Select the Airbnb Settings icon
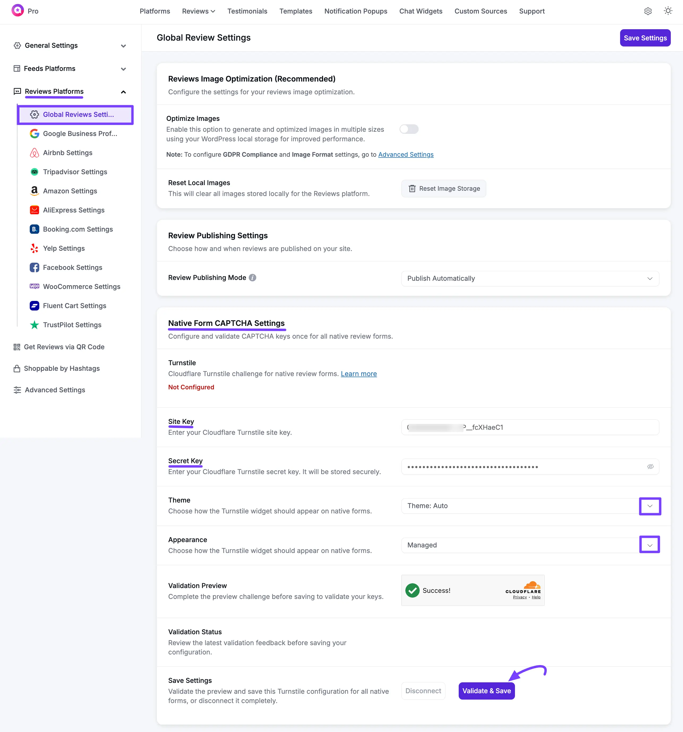The height and width of the screenshot is (732, 683). [x=34, y=153]
